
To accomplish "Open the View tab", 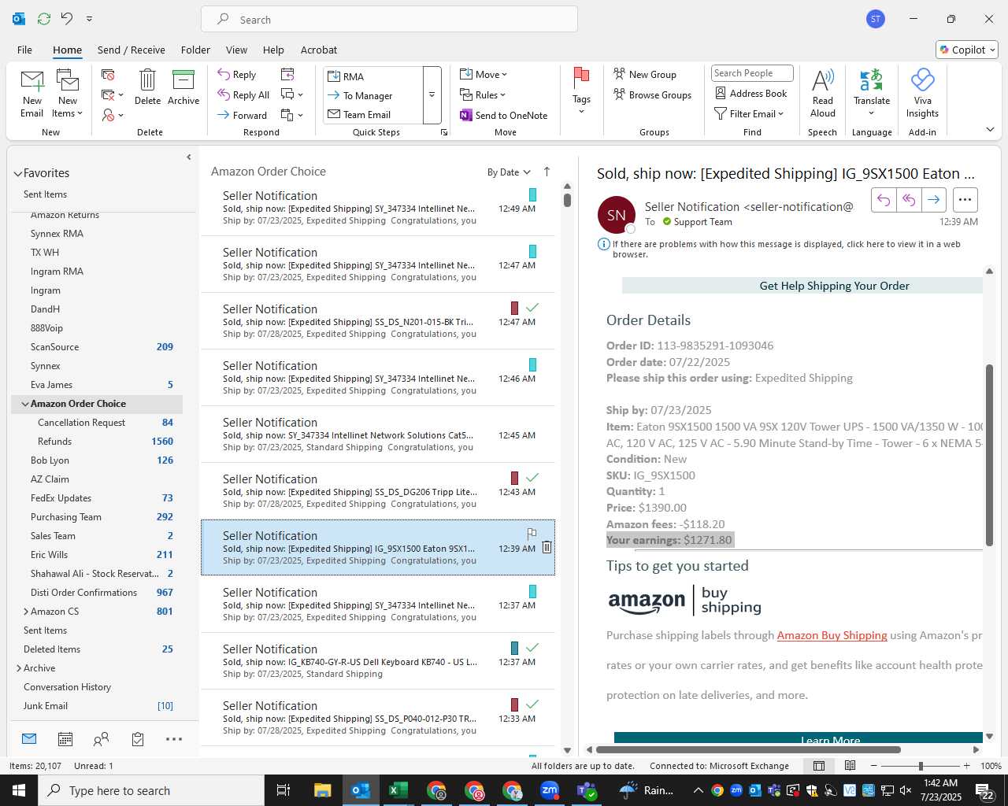I will pos(236,50).
